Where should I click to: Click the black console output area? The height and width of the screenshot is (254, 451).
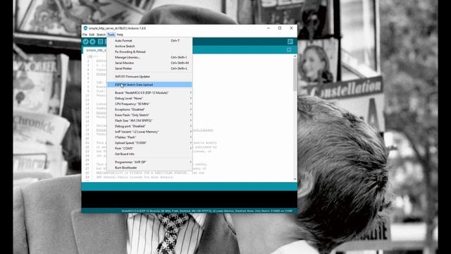(190, 199)
